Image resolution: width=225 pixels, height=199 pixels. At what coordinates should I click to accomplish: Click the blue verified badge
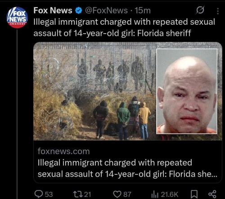[78, 11]
